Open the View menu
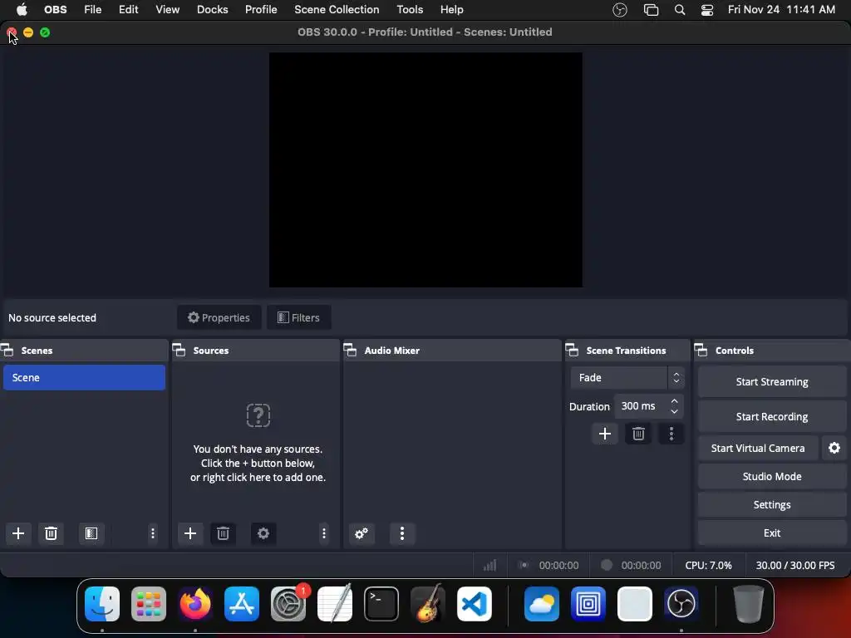The image size is (851, 638). (x=167, y=10)
